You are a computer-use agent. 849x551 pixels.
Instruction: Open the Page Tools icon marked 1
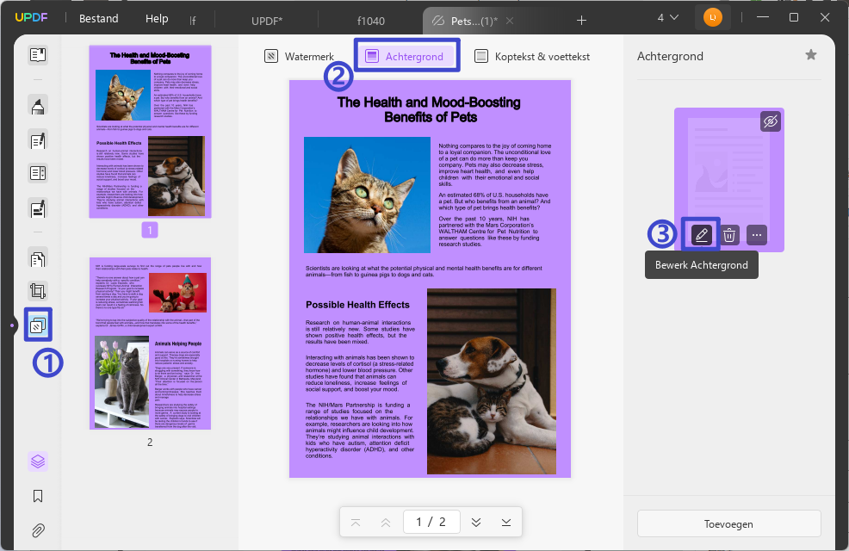[x=38, y=325]
